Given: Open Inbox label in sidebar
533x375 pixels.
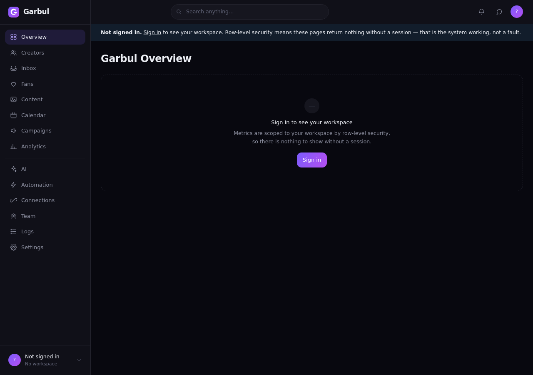Looking at the screenshot, I should pos(29,68).
